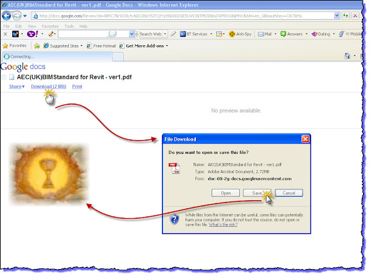This screenshot has height=276, width=370.
Task: Open the View menu
Action: pos(32,26)
